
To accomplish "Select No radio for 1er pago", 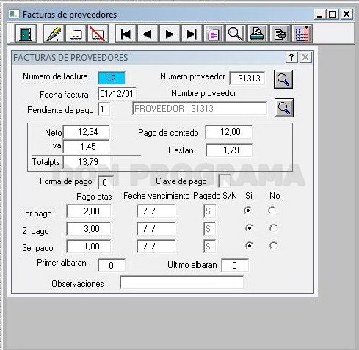I will tap(272, 211).
